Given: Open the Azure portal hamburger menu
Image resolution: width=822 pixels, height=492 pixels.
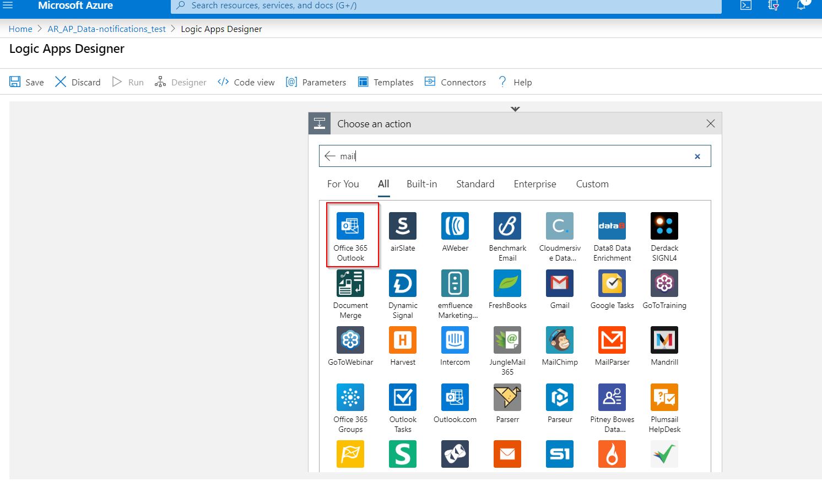Looking at the screenshot, I should [8, 5].
